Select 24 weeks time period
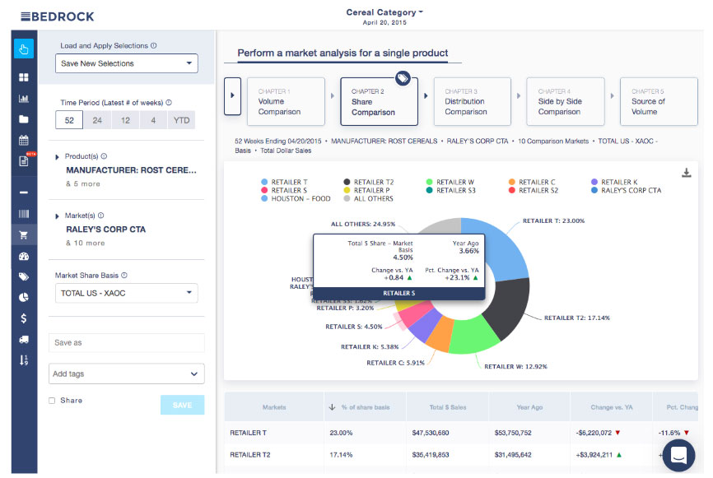Image resolution: width=713 pixels, height=478 pixels. tap(97, 120)
